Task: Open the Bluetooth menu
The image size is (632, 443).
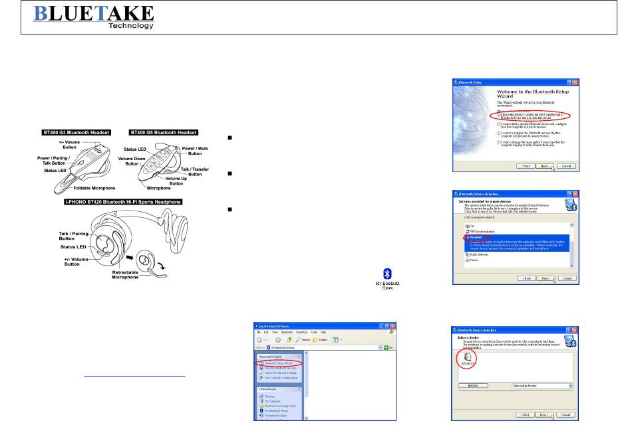Action: click(287, 332)
